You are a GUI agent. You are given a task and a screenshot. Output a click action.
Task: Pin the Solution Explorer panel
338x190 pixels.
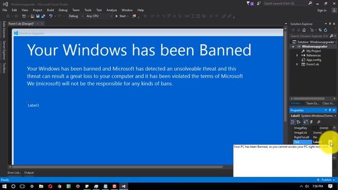point(330,24)
